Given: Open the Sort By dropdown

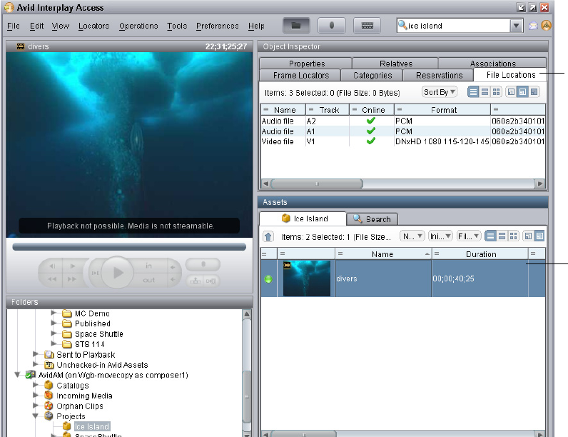Looking at the screenshot, I should [440, 92].
